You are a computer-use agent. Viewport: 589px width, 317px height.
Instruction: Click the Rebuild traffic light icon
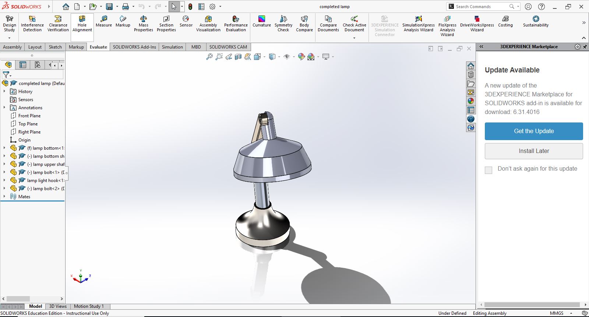point(190,7)
